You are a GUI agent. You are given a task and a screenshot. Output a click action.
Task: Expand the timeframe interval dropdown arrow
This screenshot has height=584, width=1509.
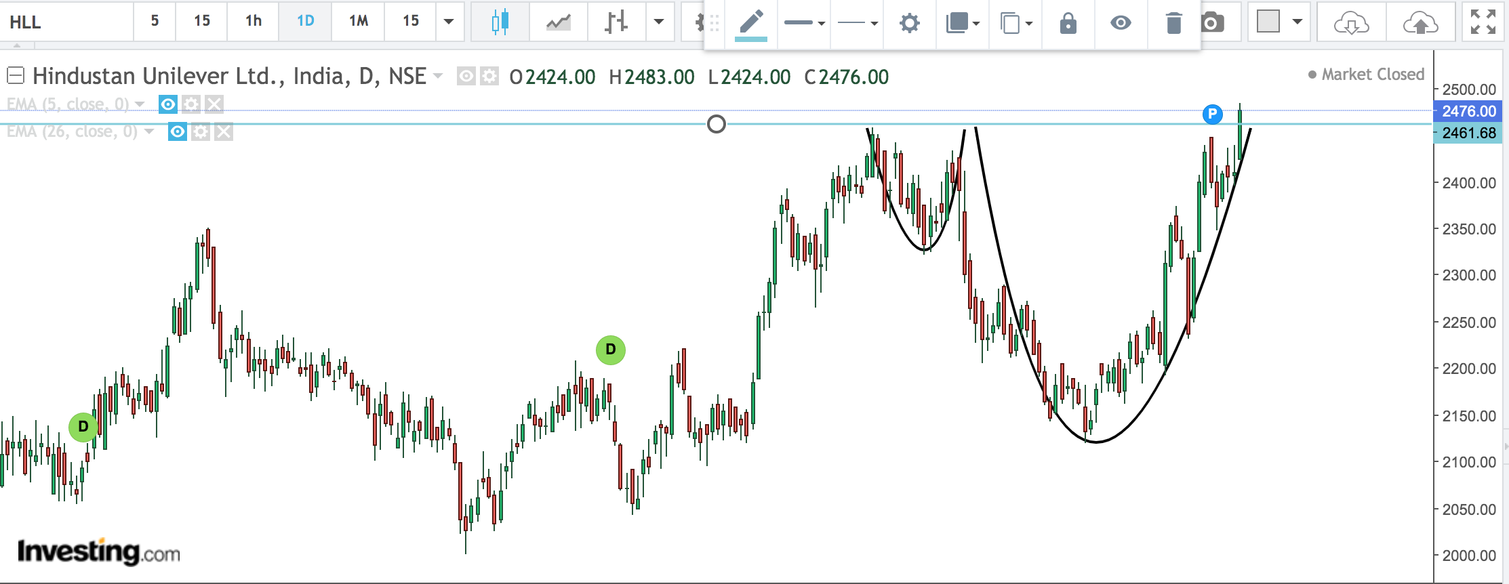449,22
